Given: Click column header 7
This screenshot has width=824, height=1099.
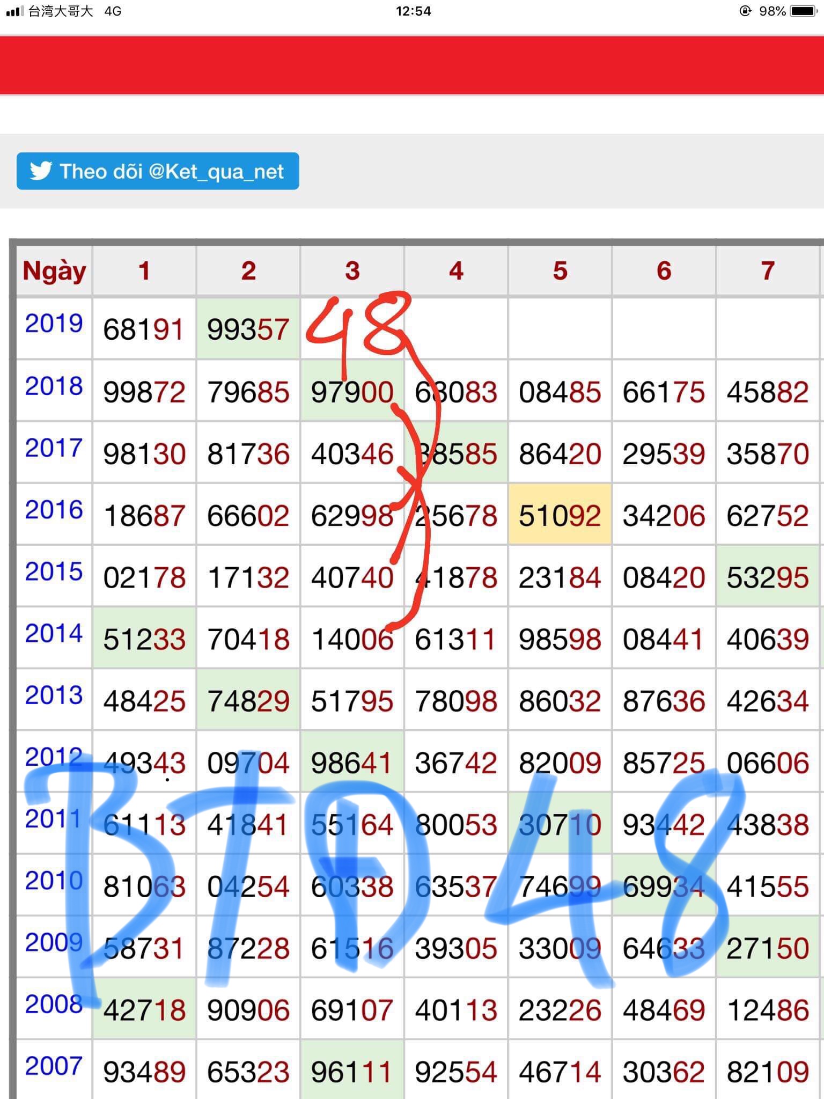Looking at the screenshot, I should (x=767, y=271).
